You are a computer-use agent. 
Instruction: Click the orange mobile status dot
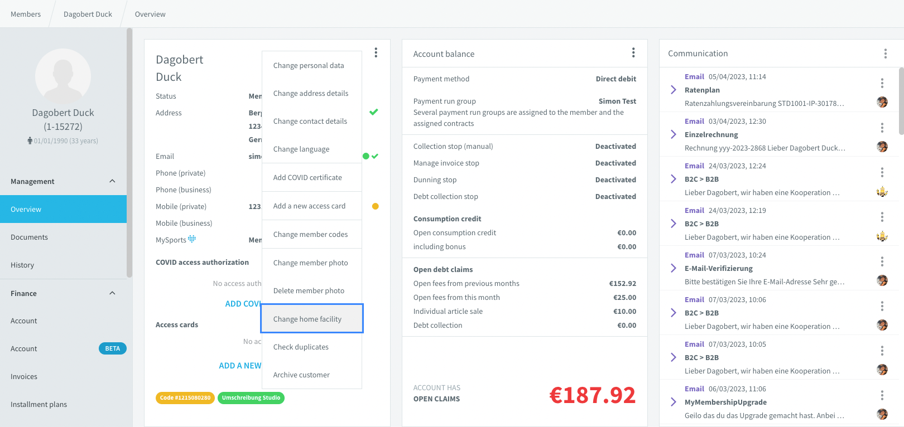(x=376, y=206)
